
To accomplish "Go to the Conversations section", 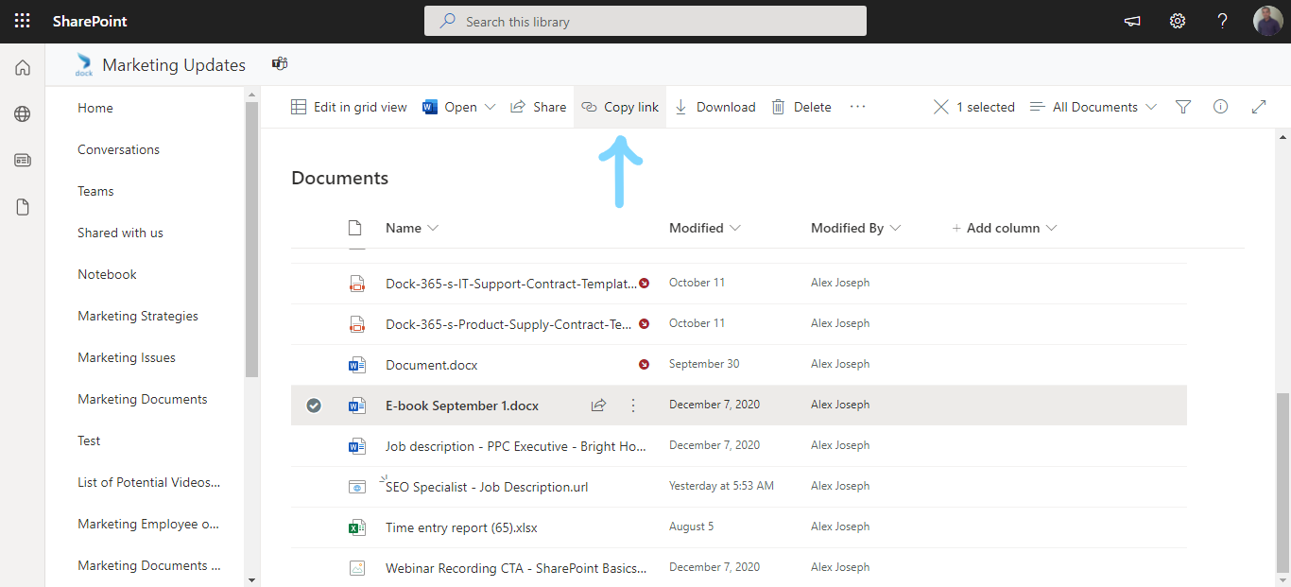I will click(118, 148).
